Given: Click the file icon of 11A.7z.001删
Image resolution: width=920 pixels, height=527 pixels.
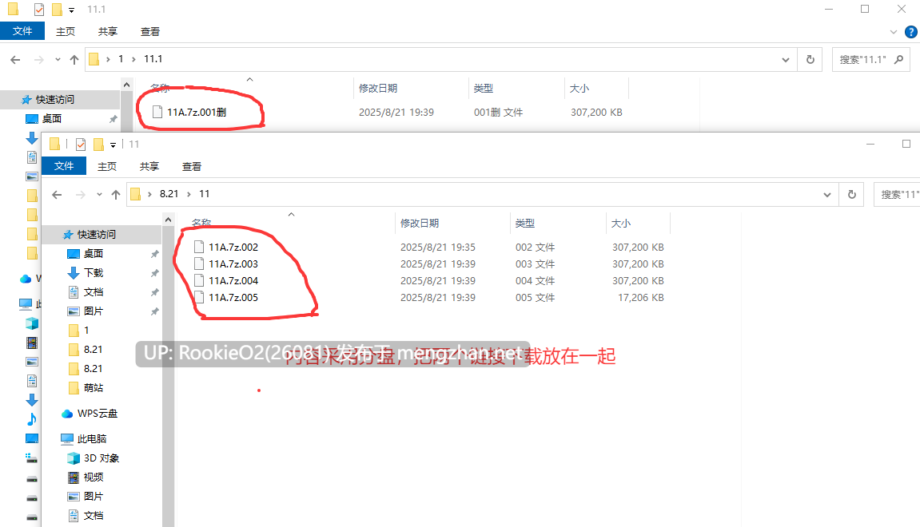Looking at the screenshot, I should coord(157,111).
